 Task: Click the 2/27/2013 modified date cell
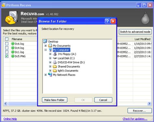pos(143,56)
